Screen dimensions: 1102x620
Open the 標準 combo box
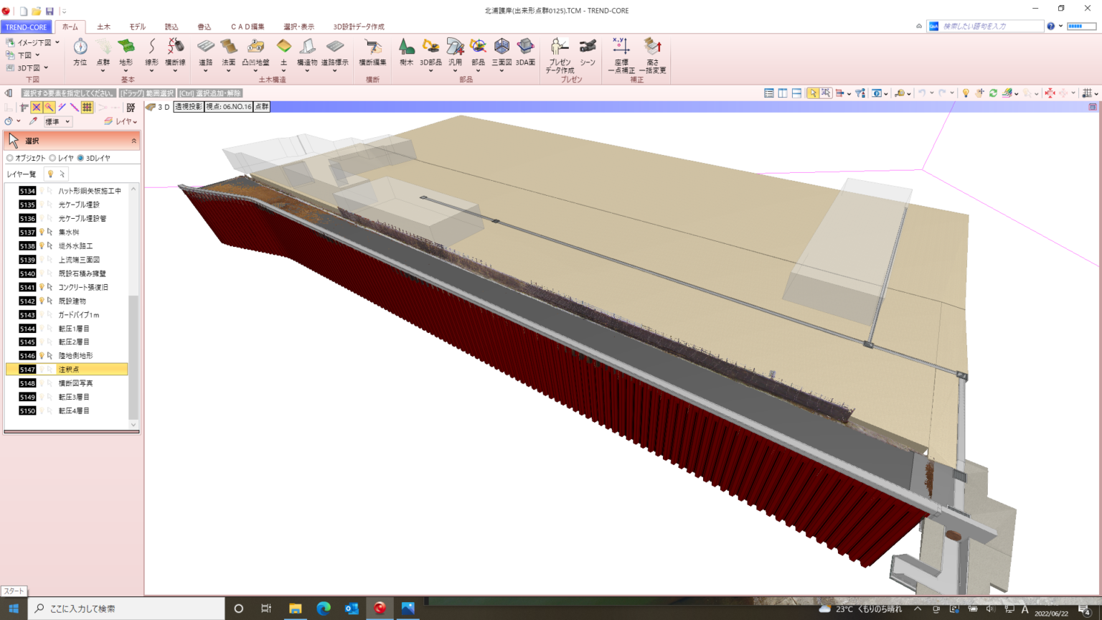tap(57, 122)
